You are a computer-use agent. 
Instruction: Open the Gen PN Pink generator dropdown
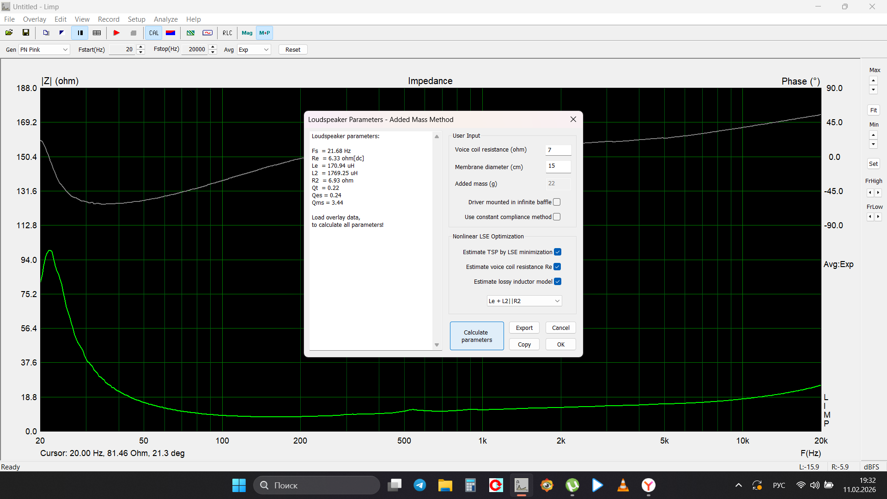tap(44, 49)
